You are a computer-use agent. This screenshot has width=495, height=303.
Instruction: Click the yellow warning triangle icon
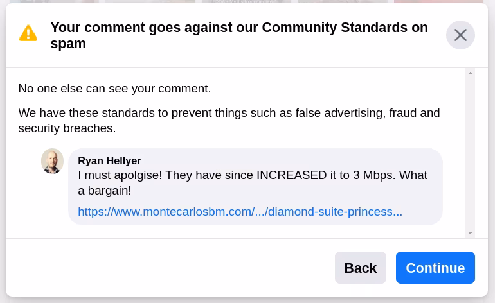click(x=28, y=33)
